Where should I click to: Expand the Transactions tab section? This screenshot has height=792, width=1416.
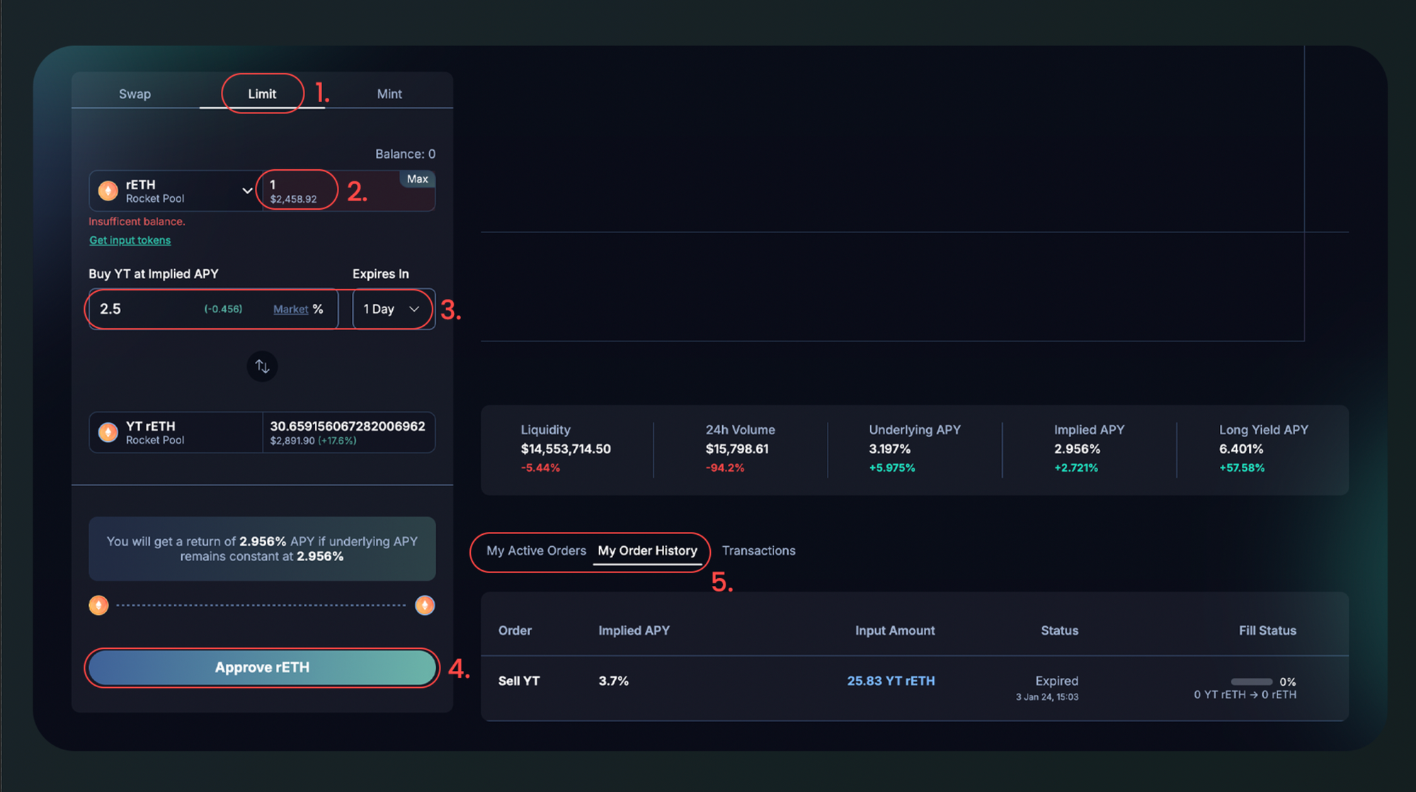[758, 550]
